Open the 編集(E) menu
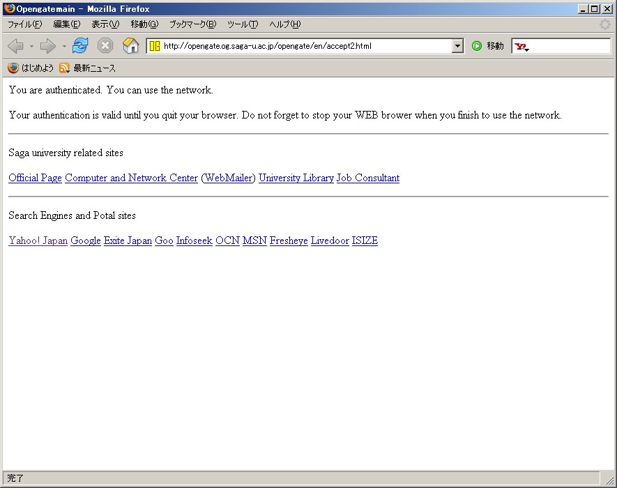This screenshot has height=488, width=617. (66, 24)
